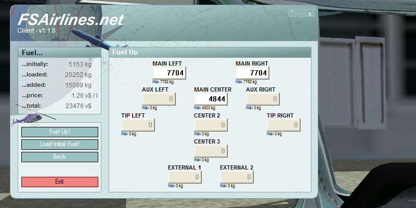Image resolution: width=416 pixels, height=208 pixels.
Task: Select the CENTER 3 tank field
Action: (211, 151)
